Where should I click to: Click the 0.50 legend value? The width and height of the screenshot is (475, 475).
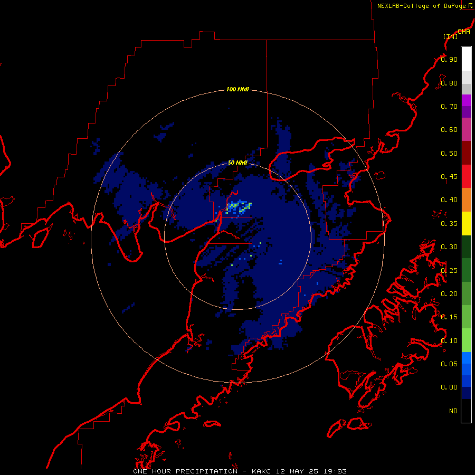point(449,153)
